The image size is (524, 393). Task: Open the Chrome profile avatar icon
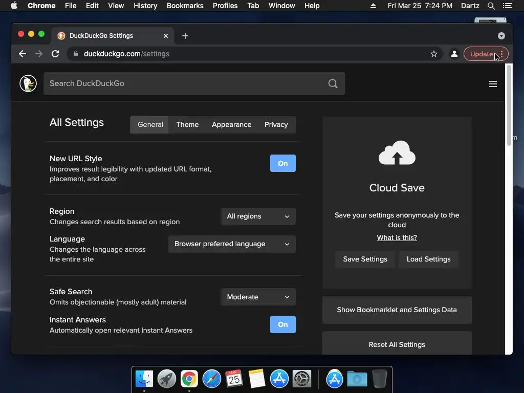pyautogui.click(x=454, y=54)
